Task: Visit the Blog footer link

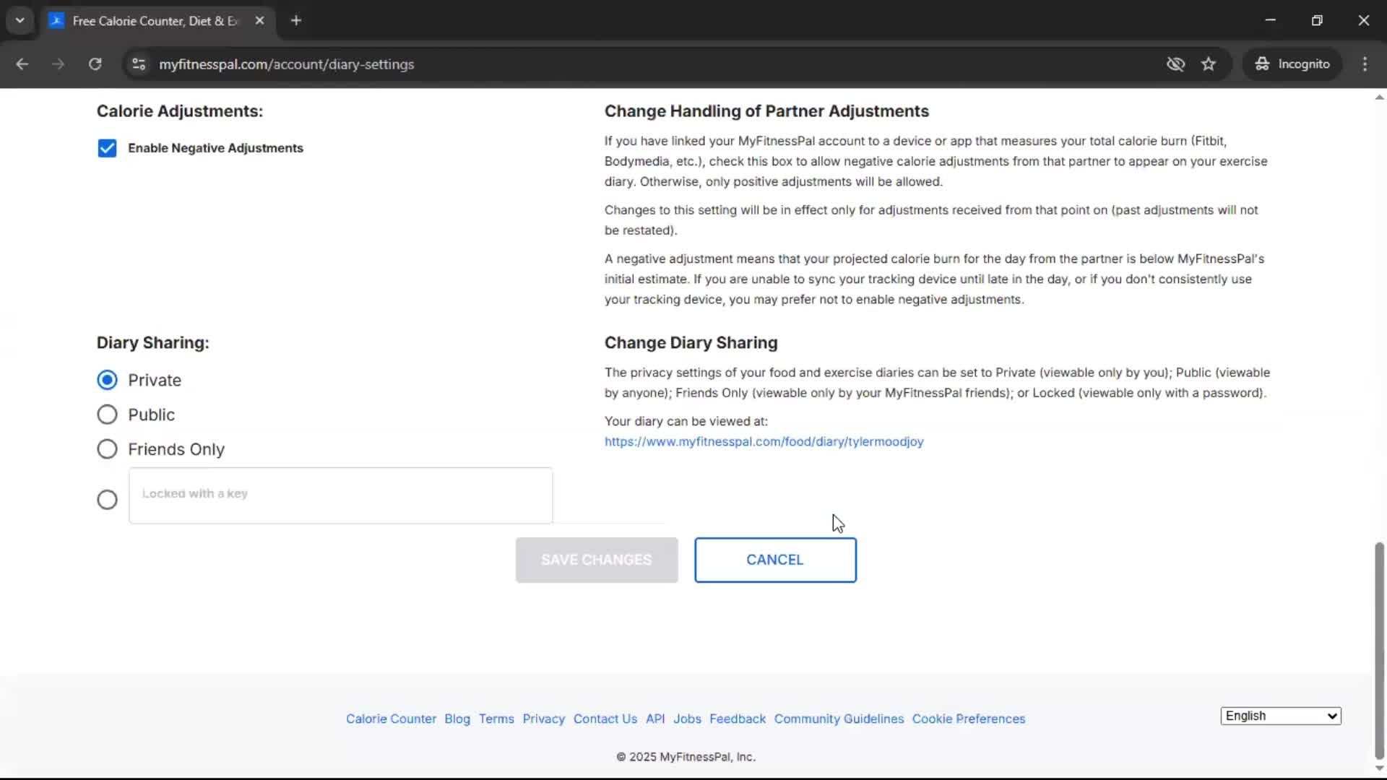Action: 457,719
